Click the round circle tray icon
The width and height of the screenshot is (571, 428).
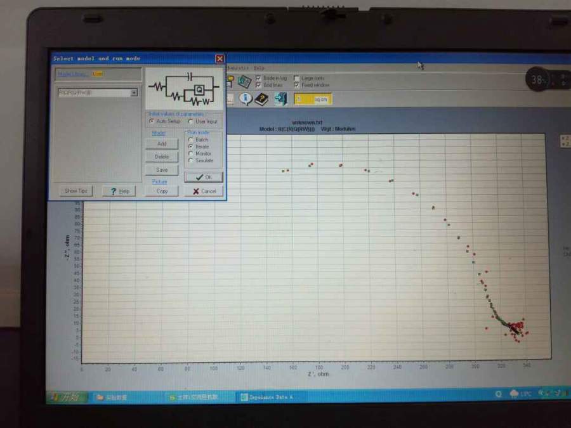tap(498, 394)
